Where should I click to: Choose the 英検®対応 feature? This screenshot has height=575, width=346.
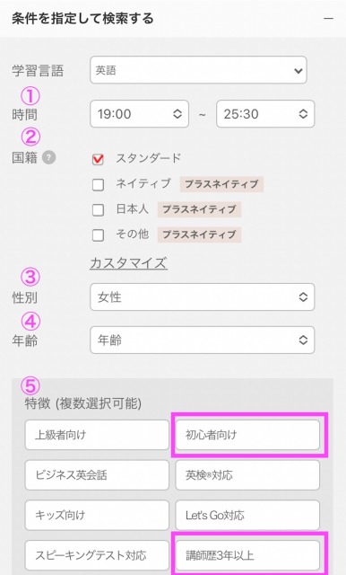click(x=247, y=475)
